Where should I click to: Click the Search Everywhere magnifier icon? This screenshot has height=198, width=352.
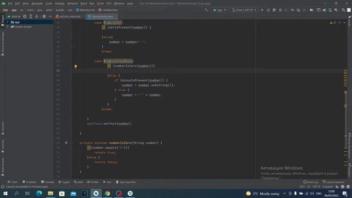click(x=343, y=10)
